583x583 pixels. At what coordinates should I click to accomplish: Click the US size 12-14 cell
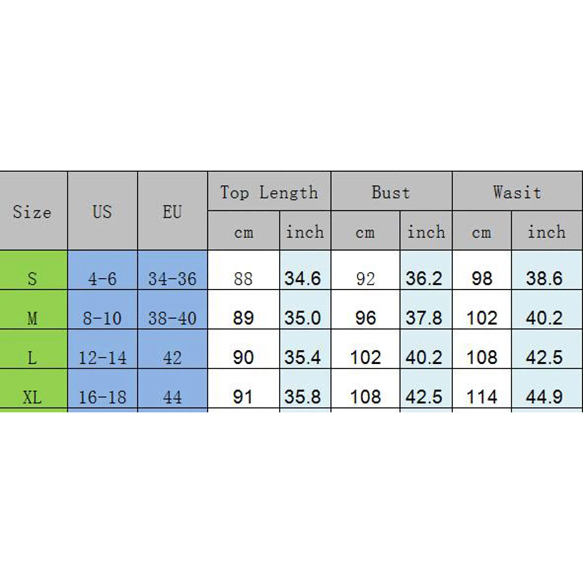coord(102,357)
